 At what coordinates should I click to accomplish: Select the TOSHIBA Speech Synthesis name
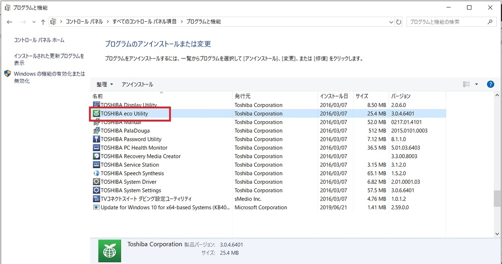coord(132,173)
